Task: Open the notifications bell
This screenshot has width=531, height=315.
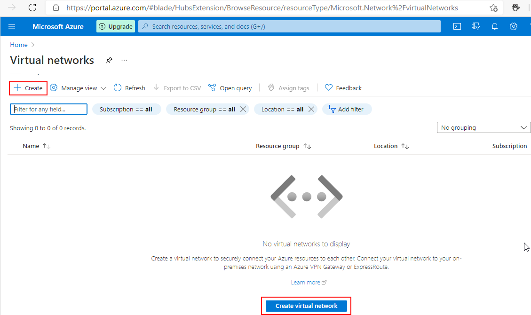Action: [494, 26]
